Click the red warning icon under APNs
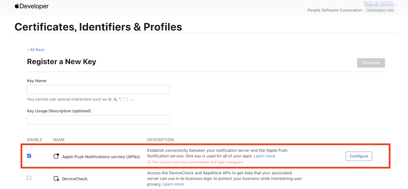Image resolution: width=408 pixels, height=189 pixels. [x=149, y=162]
